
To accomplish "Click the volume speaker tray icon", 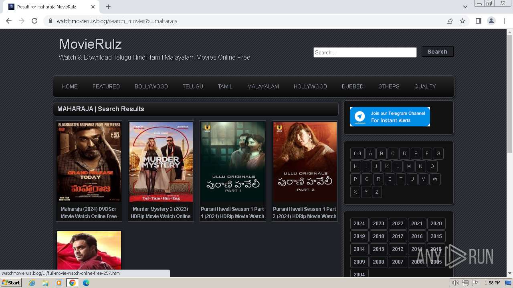I will point(456,283).
